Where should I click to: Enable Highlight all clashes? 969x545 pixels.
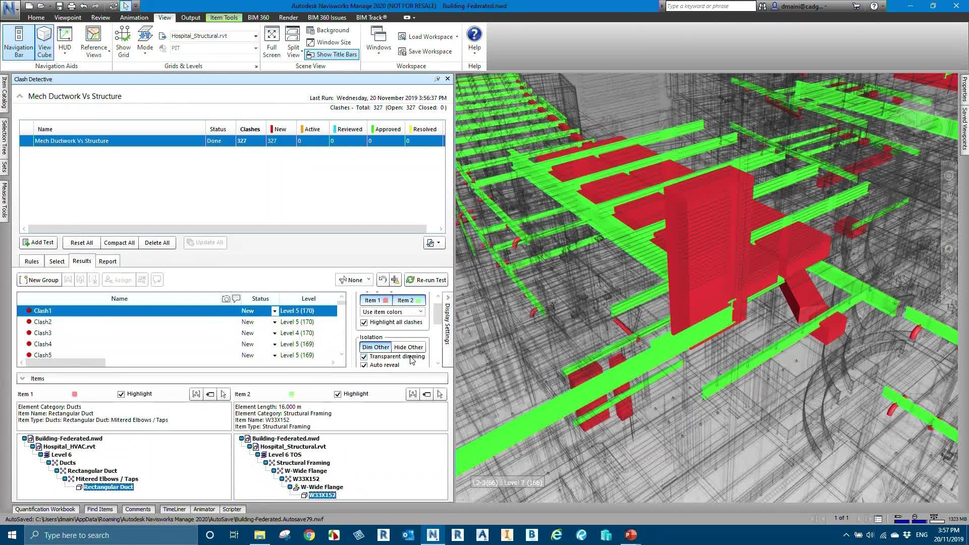(x=364, y=322)
